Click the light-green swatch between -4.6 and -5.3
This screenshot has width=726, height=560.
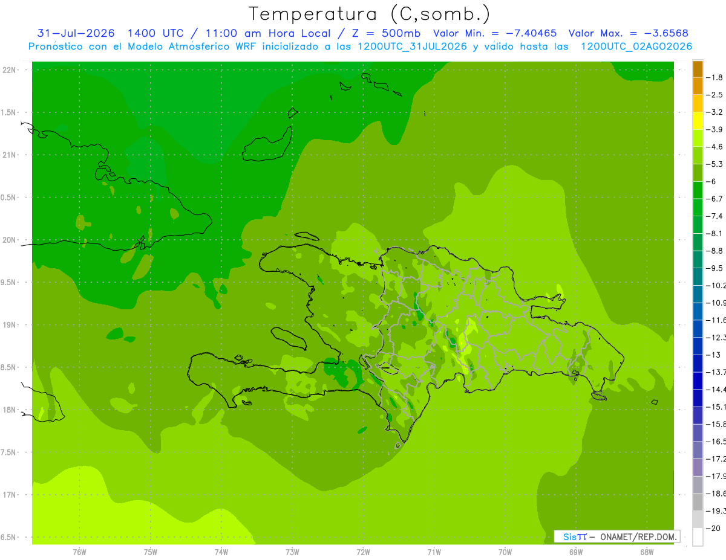coord(698,155)
